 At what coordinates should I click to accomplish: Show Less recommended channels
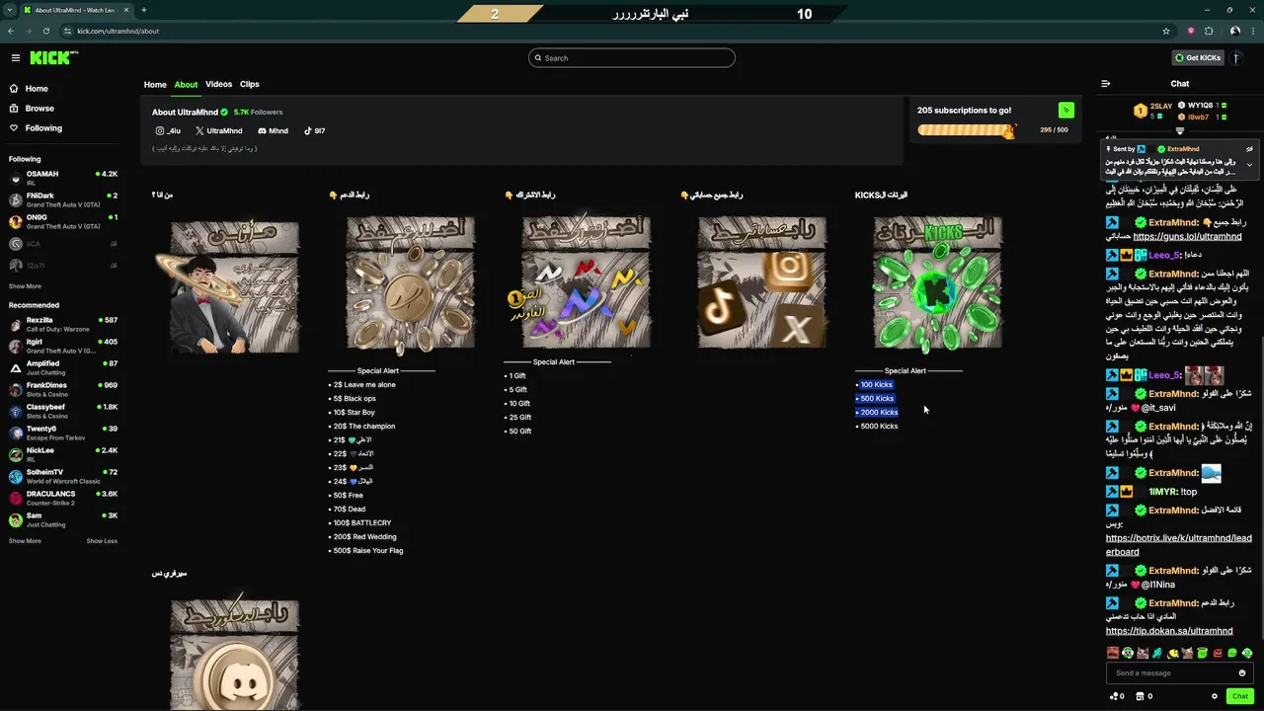pos(102,541)
